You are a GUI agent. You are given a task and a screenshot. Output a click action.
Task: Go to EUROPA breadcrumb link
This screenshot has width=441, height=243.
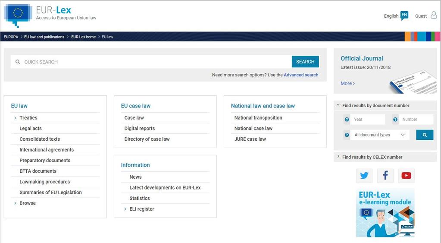point(11,37)
